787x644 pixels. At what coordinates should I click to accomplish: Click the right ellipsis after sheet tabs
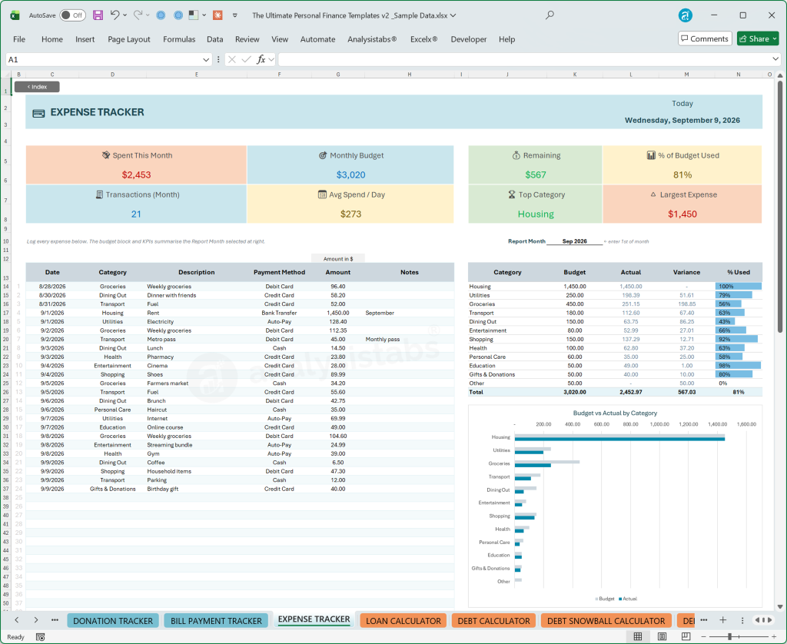click(704, 620)
